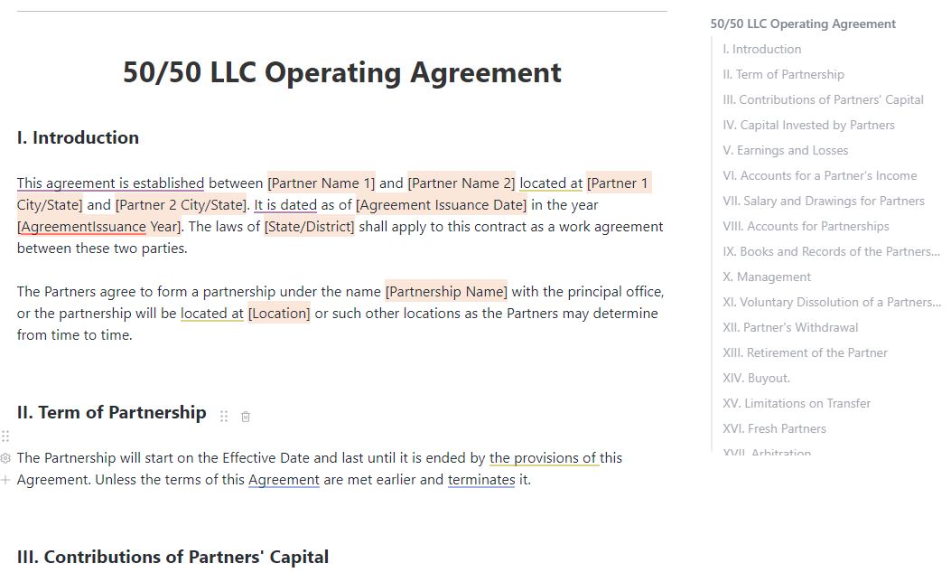Click the [Partnership Name] placeholder

pos(446,292)
